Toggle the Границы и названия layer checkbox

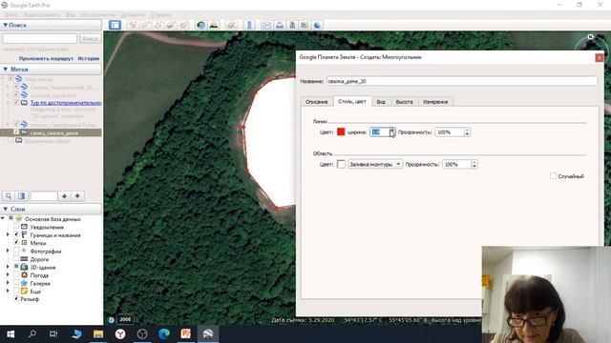click(16, 234)
